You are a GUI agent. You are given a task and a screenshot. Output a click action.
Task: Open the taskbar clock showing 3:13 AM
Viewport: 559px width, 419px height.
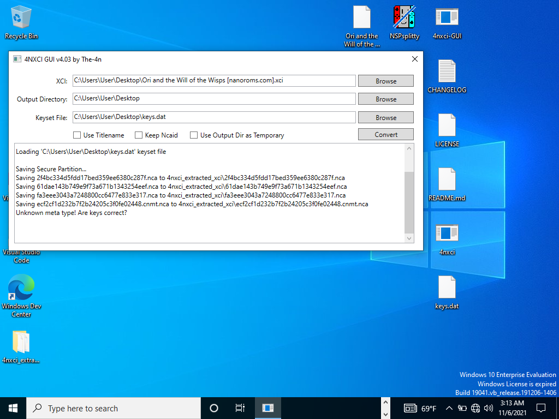(512, 408)
